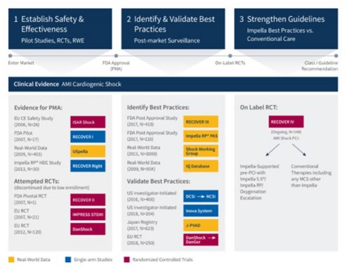Open the RECOVER IV trial box

tap(286, 122)
